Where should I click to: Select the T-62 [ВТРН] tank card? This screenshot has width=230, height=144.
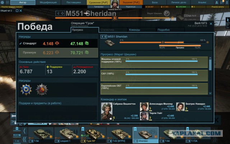[119, 135]
